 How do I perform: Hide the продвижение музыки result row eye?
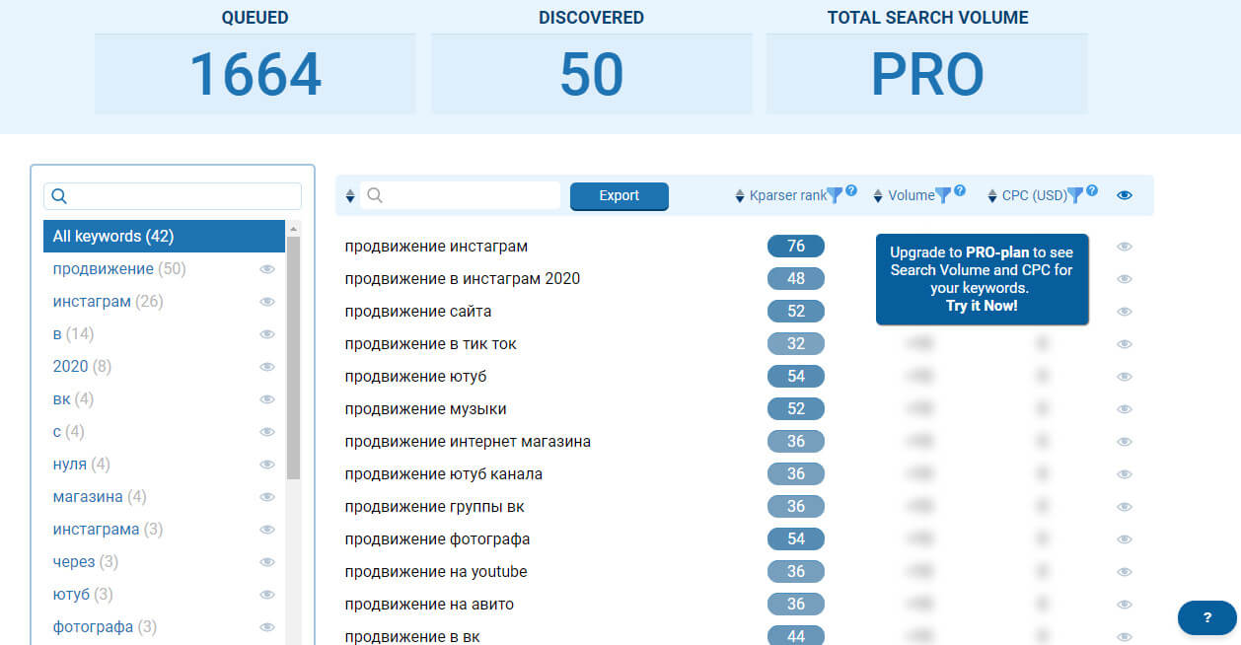1125,409
